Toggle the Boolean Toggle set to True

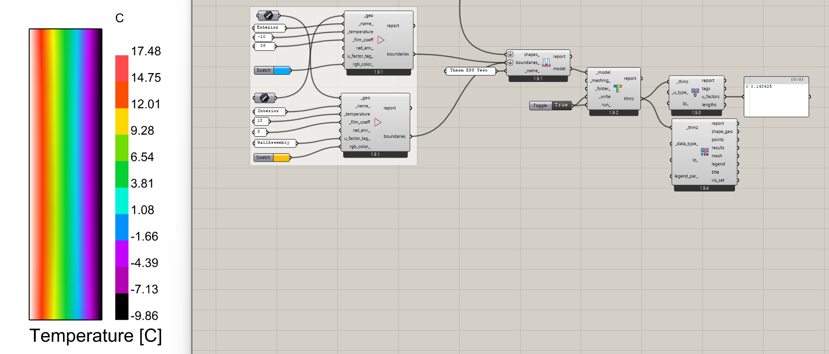[561, 105]
